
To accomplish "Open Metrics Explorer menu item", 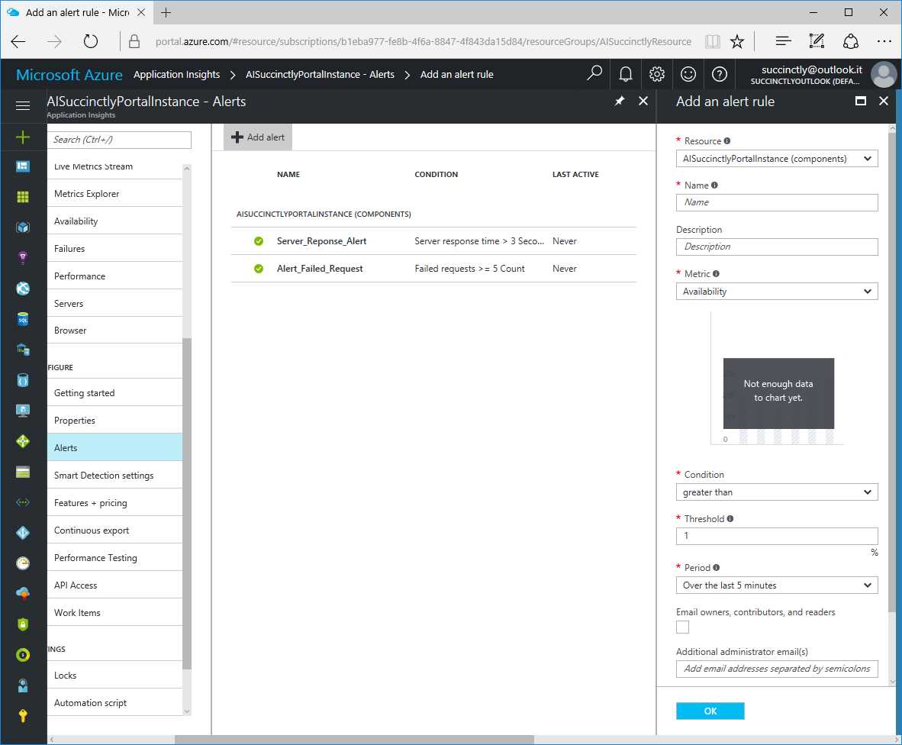I will (114, 194).
